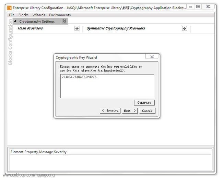Add a Symmetric Cryptography Provider
Viewport: 223px width, 180px height.
coord(185,28)
